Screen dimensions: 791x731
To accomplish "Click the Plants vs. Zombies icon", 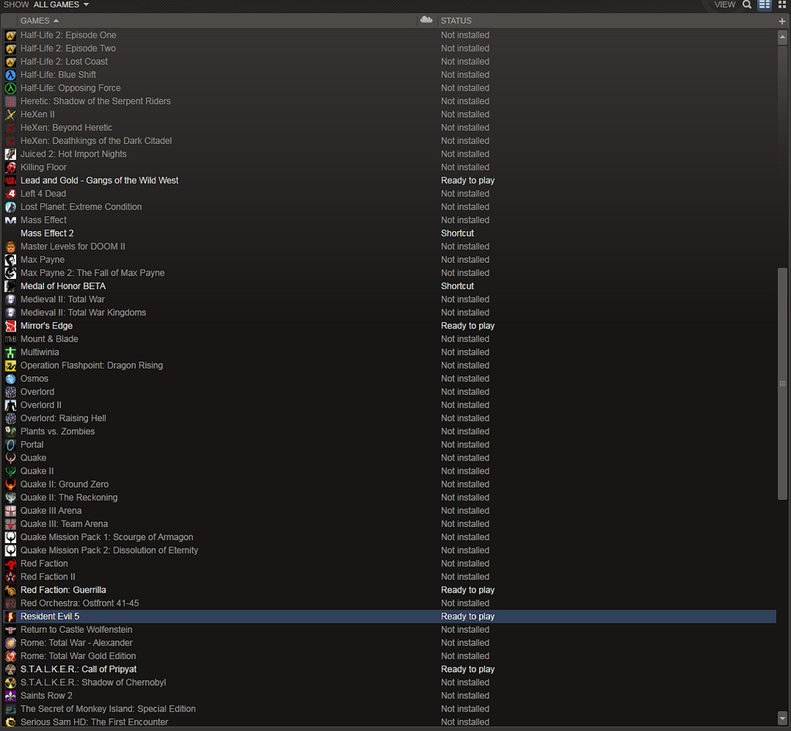I will pos(11,431).
